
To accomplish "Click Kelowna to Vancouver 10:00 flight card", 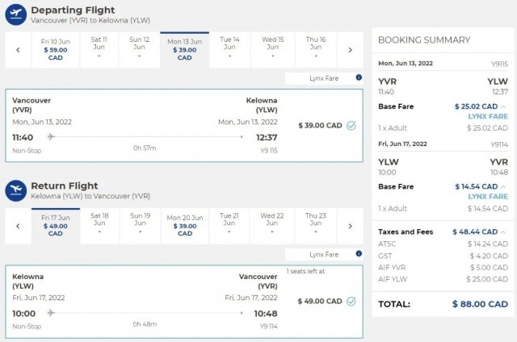I will [x=184, y=302].
